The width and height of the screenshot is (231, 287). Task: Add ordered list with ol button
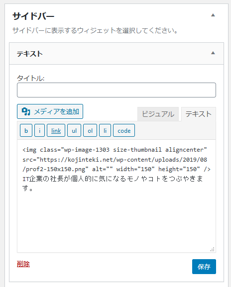90,130
